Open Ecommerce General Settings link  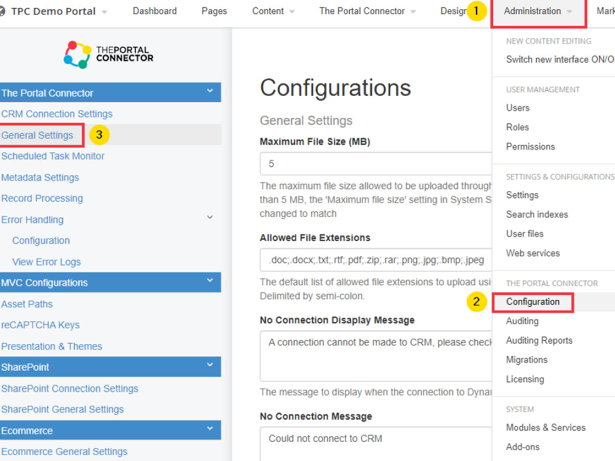tap(65, 452)
